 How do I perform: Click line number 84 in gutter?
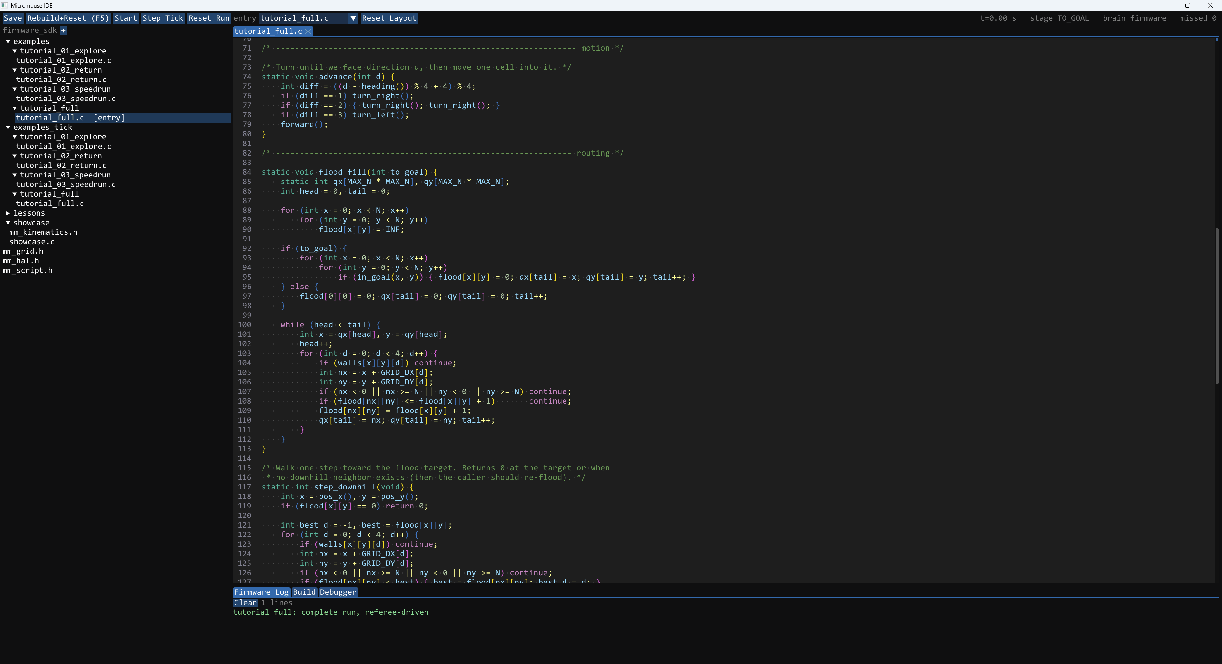coord(247,172)
